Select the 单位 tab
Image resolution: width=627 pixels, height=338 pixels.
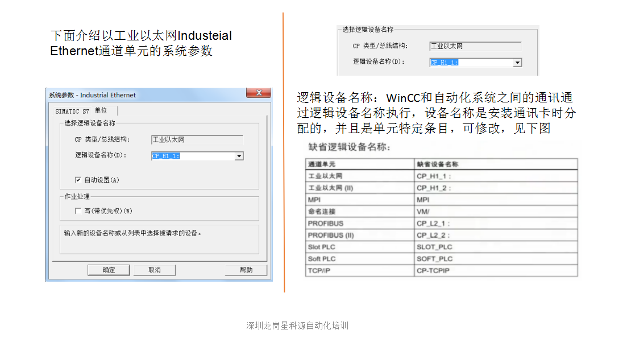101,110
